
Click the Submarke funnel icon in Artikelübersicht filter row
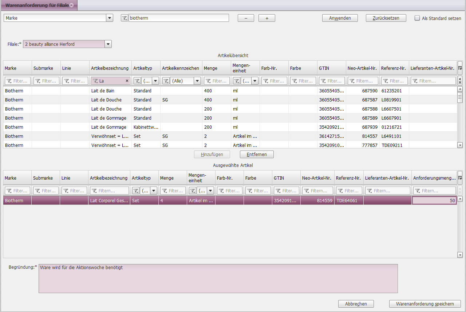[x=38, y=81]
